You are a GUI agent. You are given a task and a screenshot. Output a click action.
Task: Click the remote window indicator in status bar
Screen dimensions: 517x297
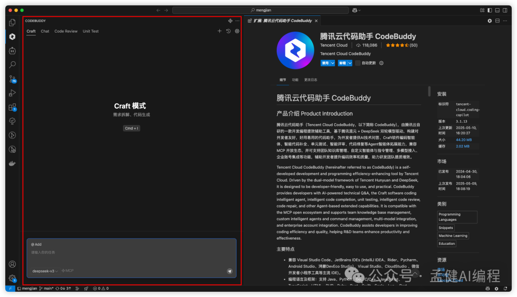pyautogui.click(x=10, y=288)
